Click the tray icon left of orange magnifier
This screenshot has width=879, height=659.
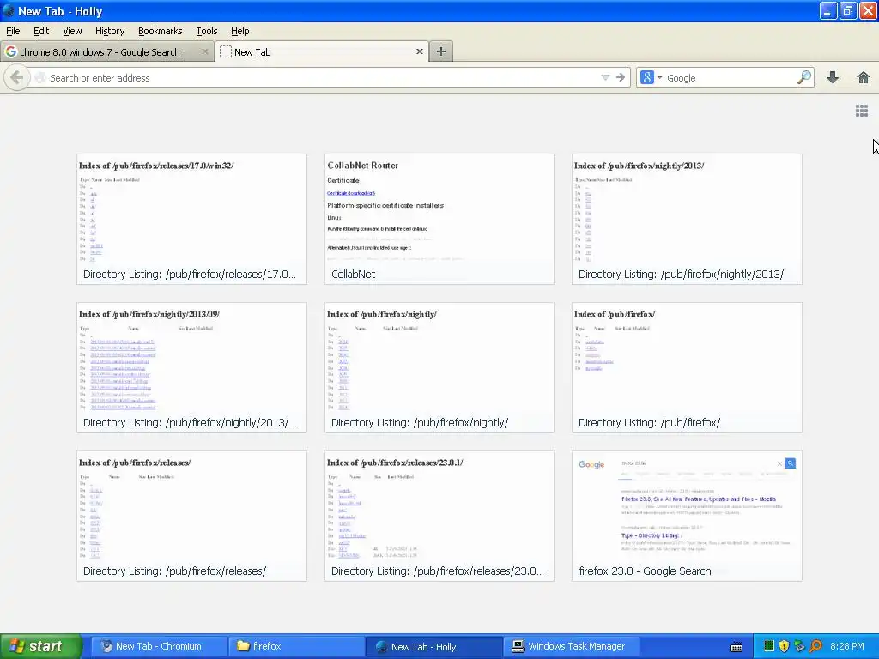800,646
